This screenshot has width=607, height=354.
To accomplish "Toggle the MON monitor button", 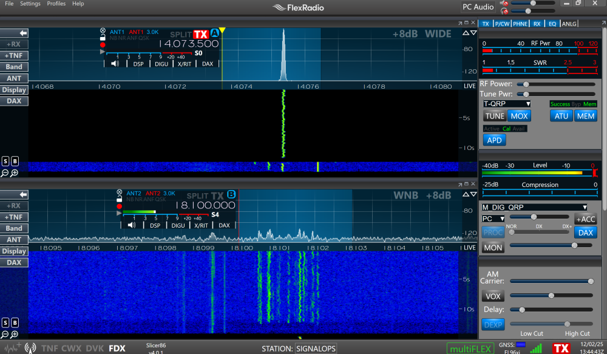I will 493,248.
